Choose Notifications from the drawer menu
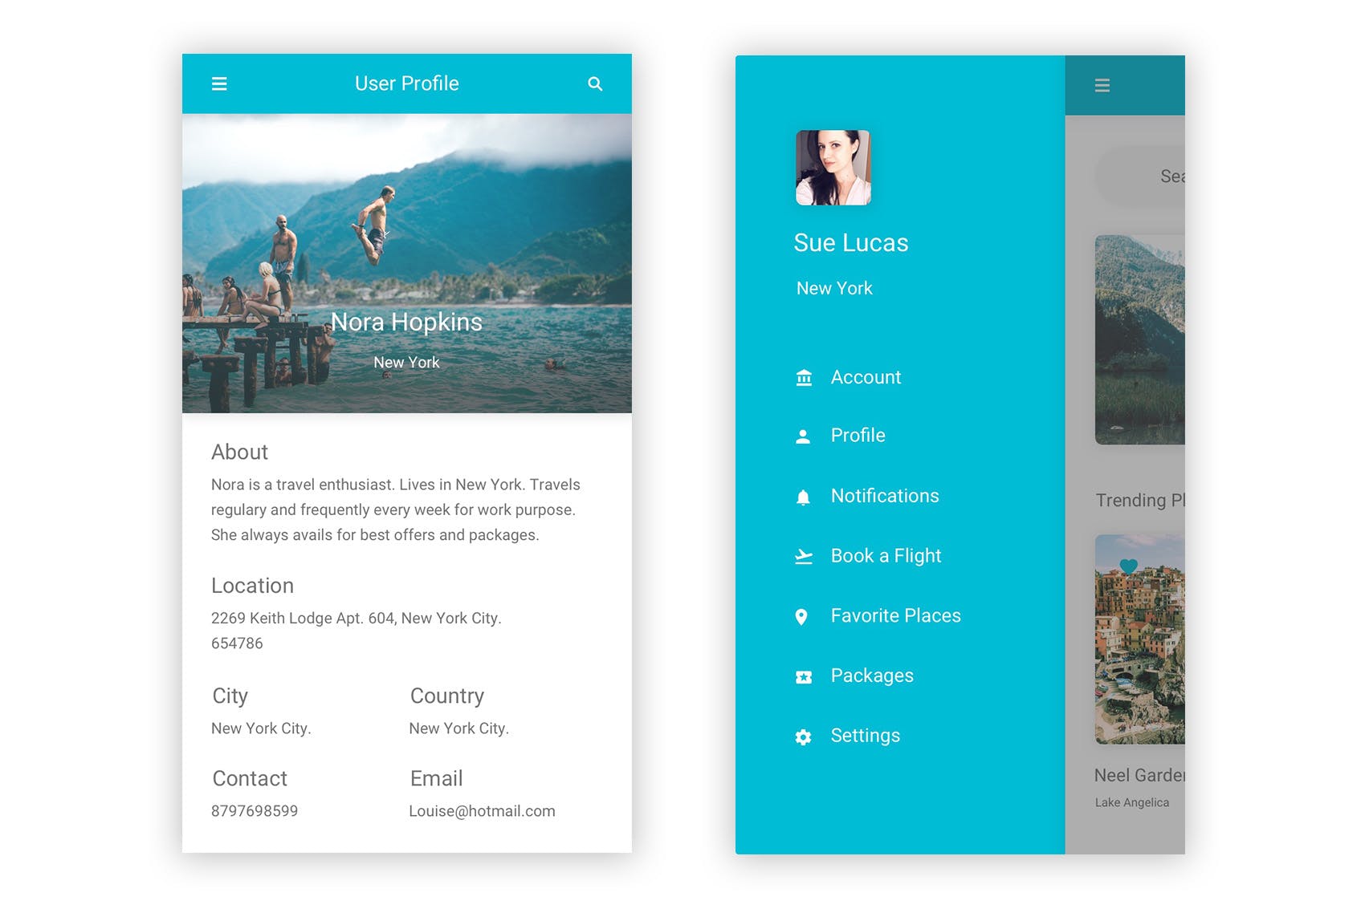The width and height of the screenshot is (1365, 909). coord(885,495)
